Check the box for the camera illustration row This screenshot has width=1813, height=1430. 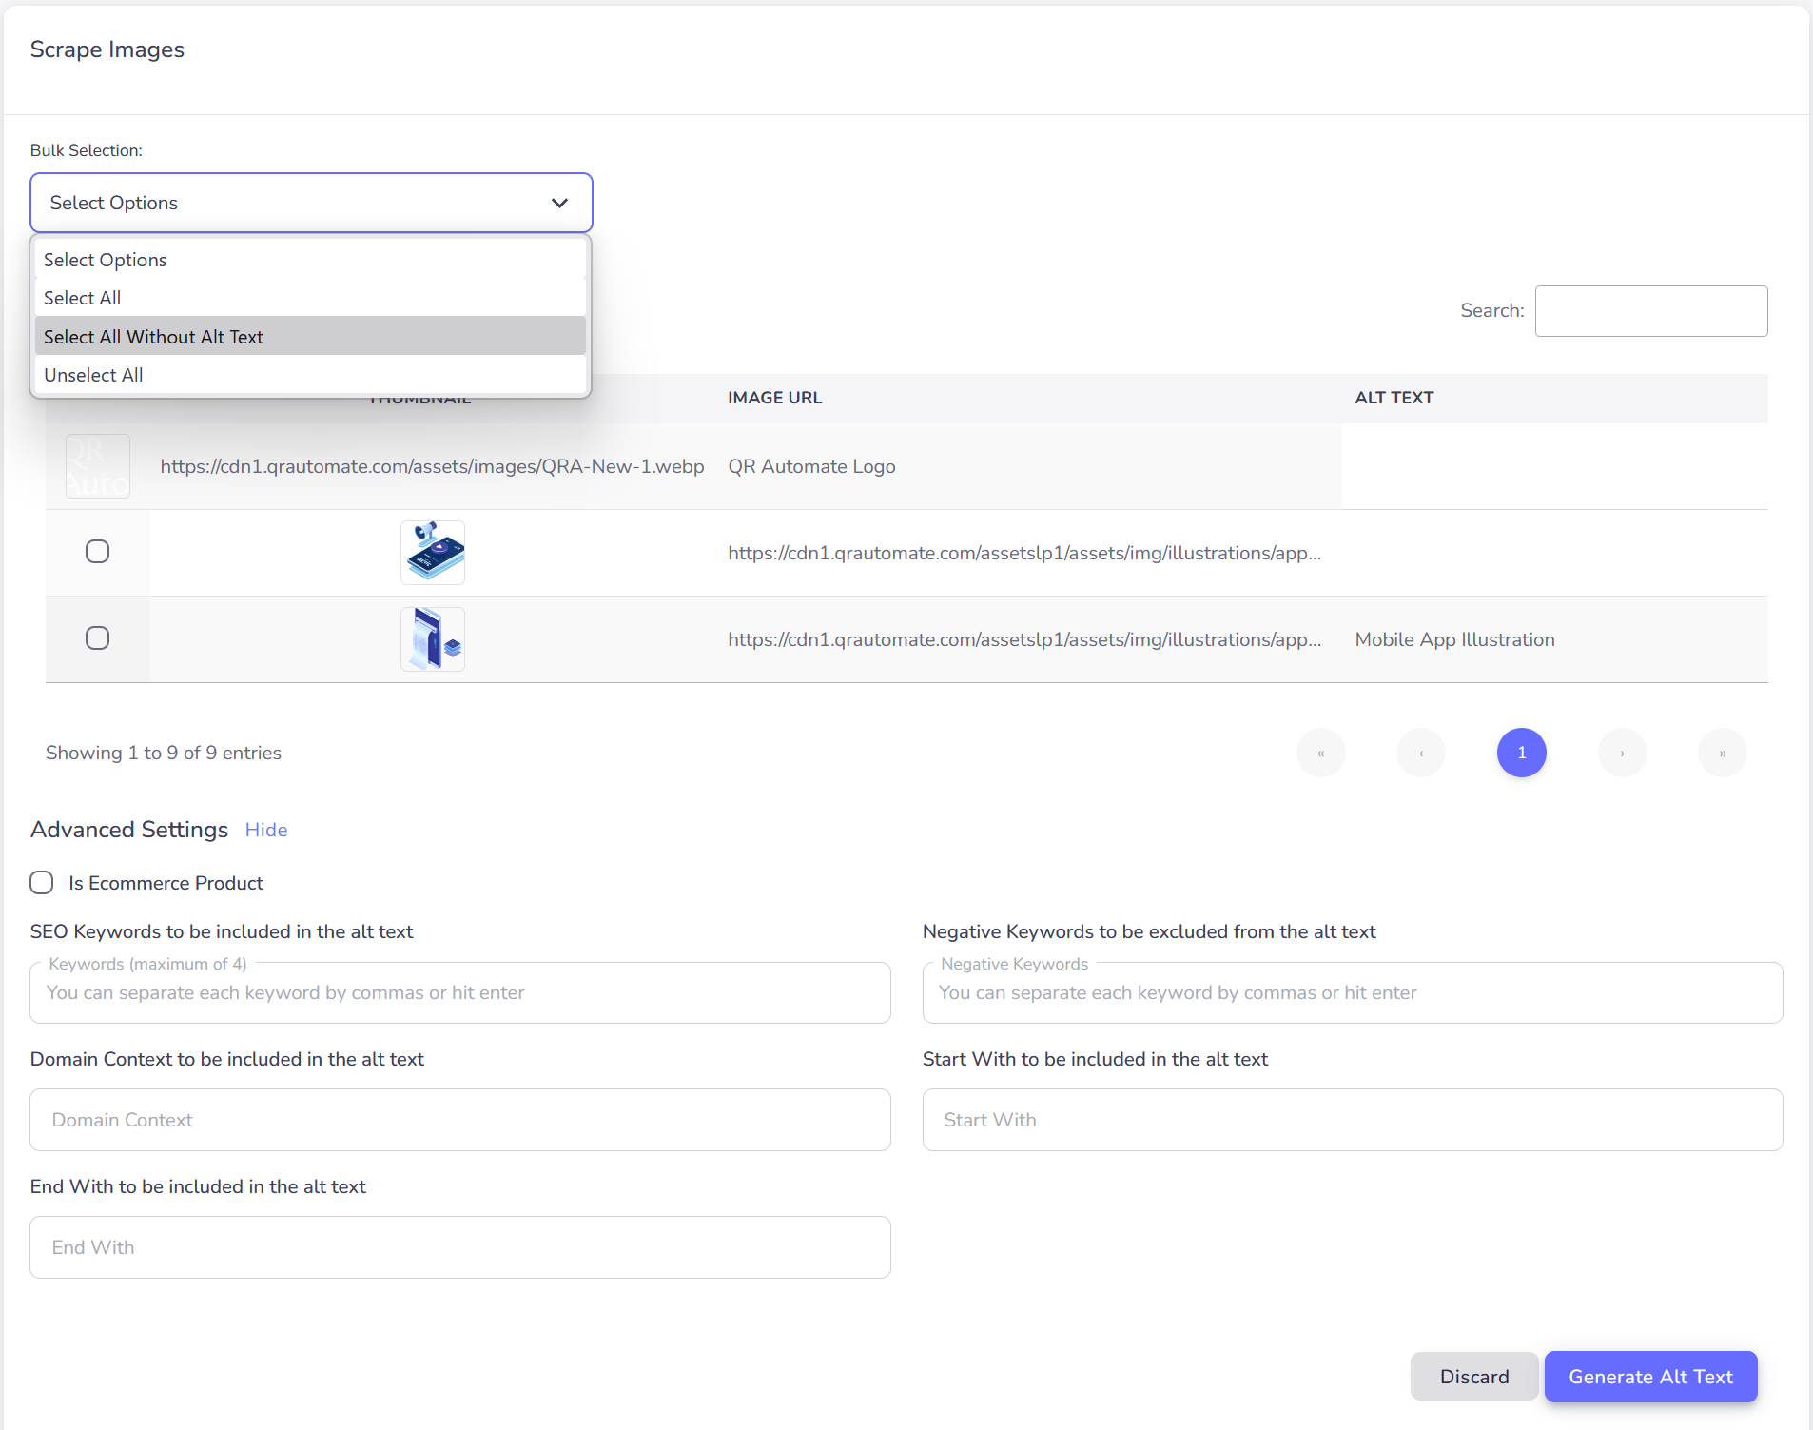pyautogui.click(x=97, y=552)
